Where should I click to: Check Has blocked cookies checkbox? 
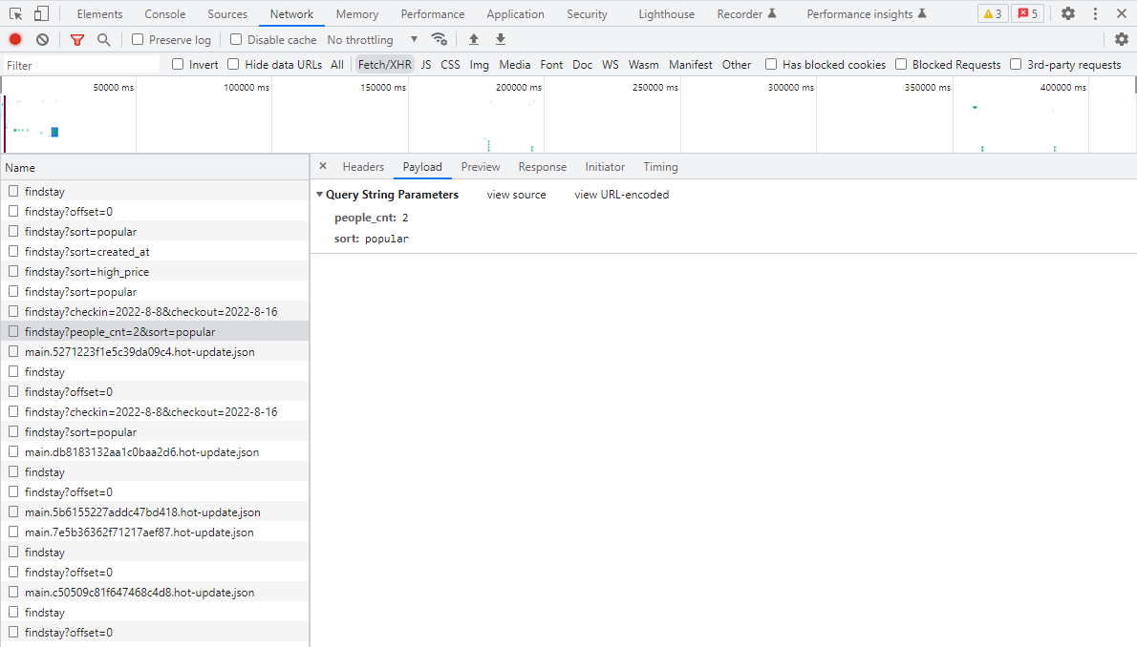(771, 65)
